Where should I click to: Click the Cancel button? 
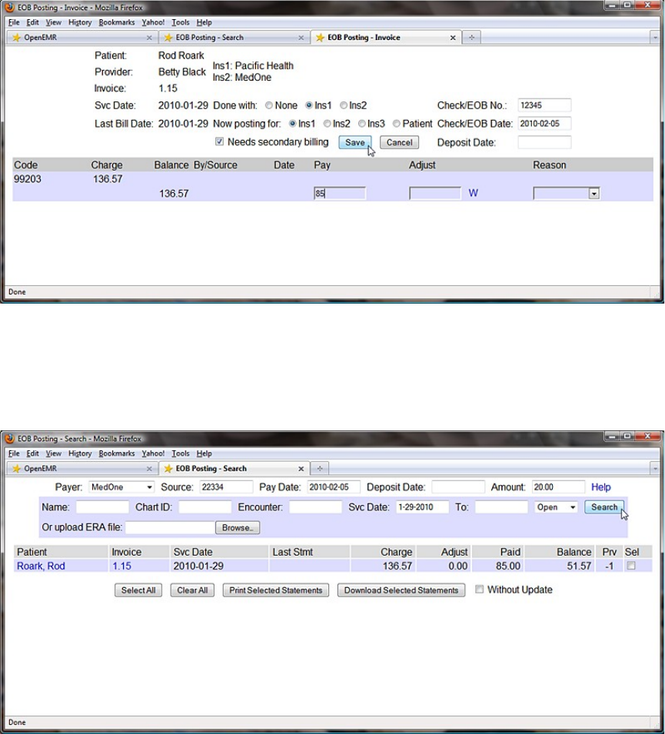[399, 142]
